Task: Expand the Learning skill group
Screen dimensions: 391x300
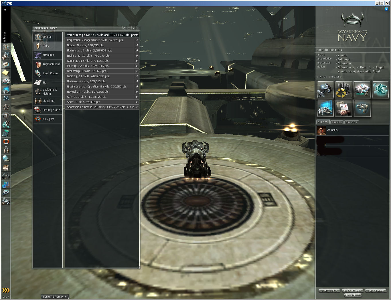Action: point(137,76)
